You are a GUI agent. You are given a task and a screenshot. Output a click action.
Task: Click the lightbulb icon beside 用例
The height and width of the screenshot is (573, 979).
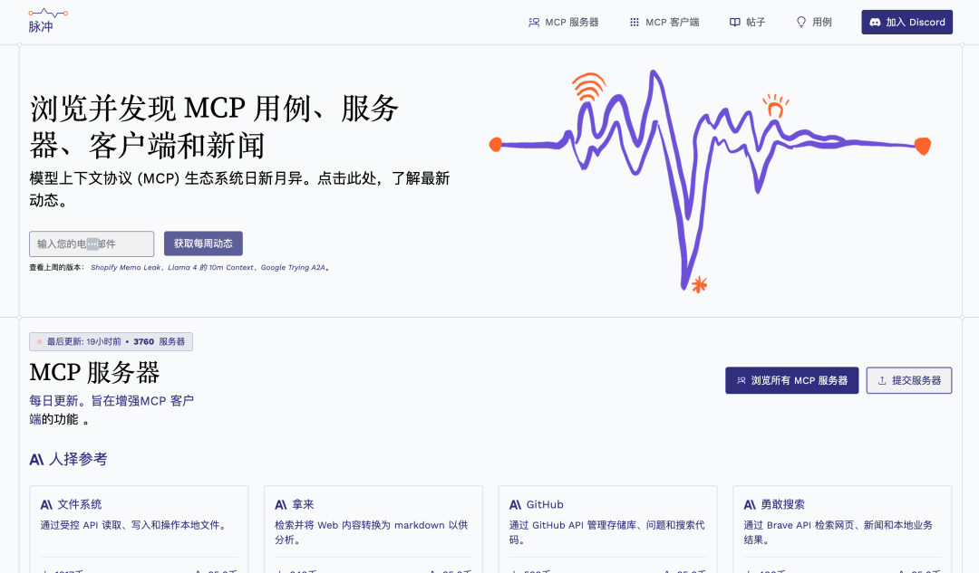click(x=800, y=22)
